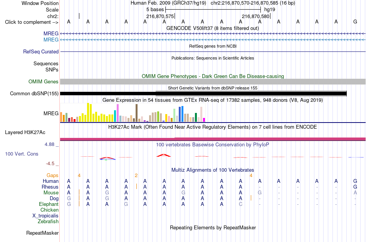Image resolution: width=366 pixels, height=242 pixels.
Task: Click the MREG label beside the GTEx bar chart
Action: [51, 114]
